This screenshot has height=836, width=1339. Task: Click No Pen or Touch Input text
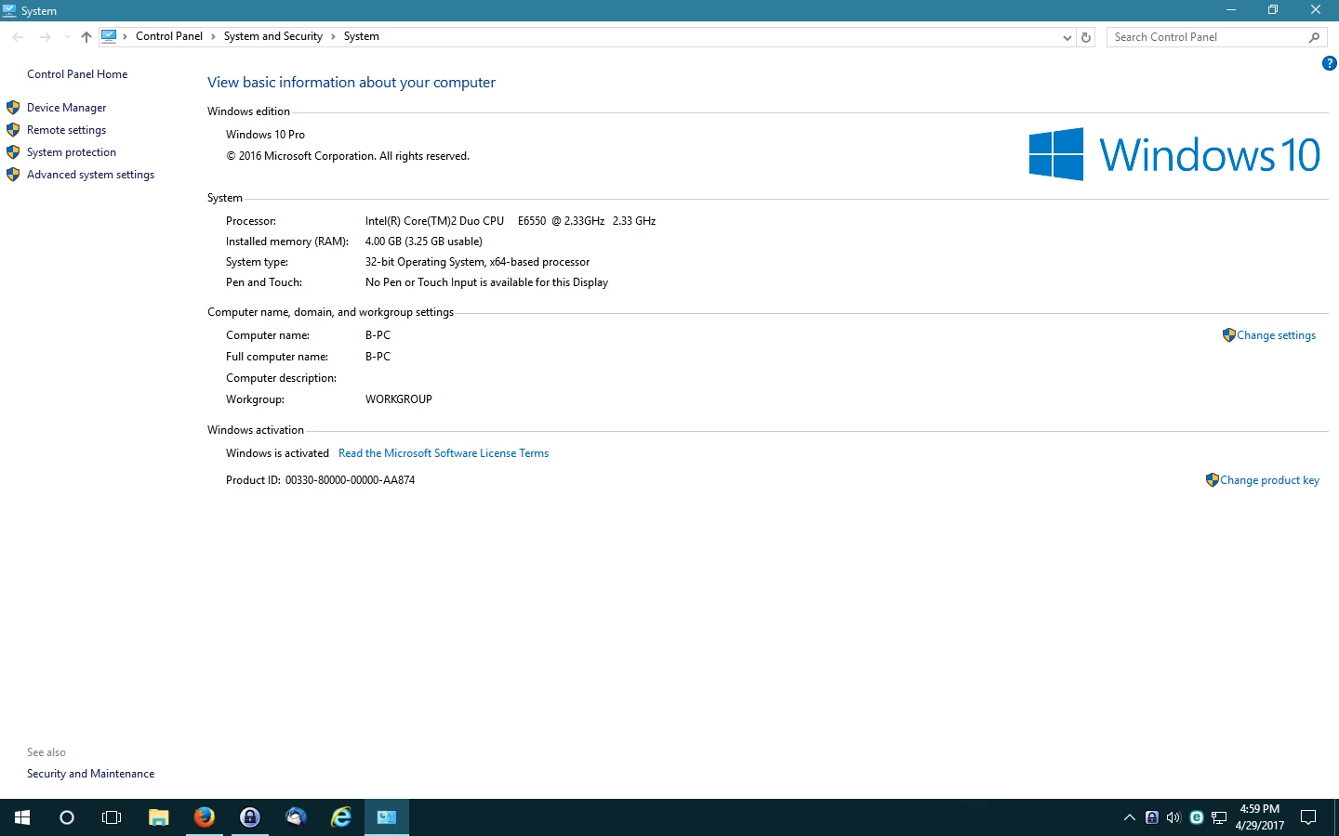486,282
